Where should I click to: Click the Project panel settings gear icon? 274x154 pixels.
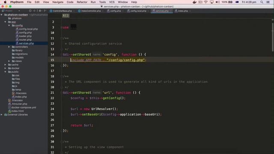[40, 11]
